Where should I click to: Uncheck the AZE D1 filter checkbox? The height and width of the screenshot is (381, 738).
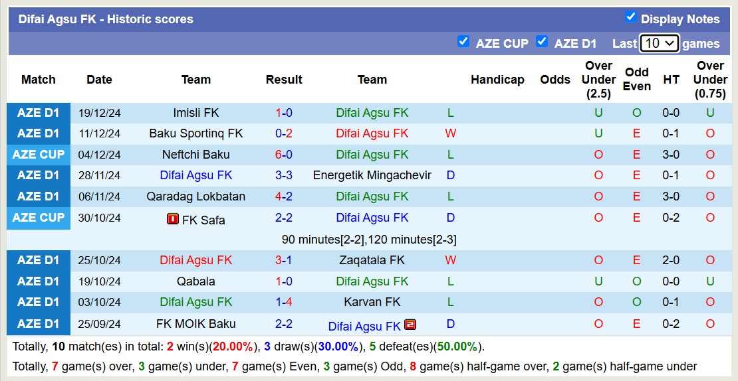tap(542, 42)
